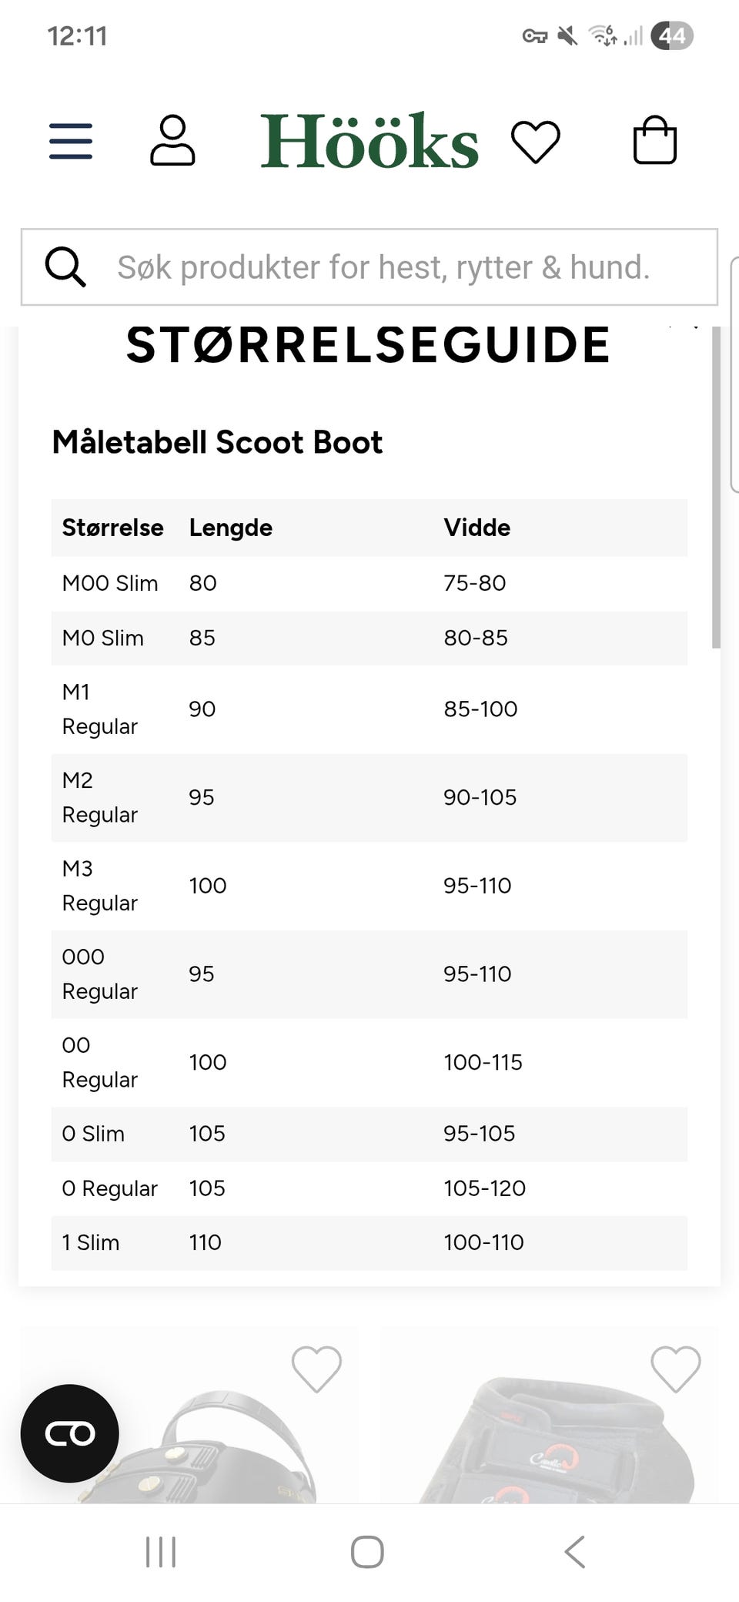
Task: Open the black chat bubble widget
Action: click(70, 1433)
